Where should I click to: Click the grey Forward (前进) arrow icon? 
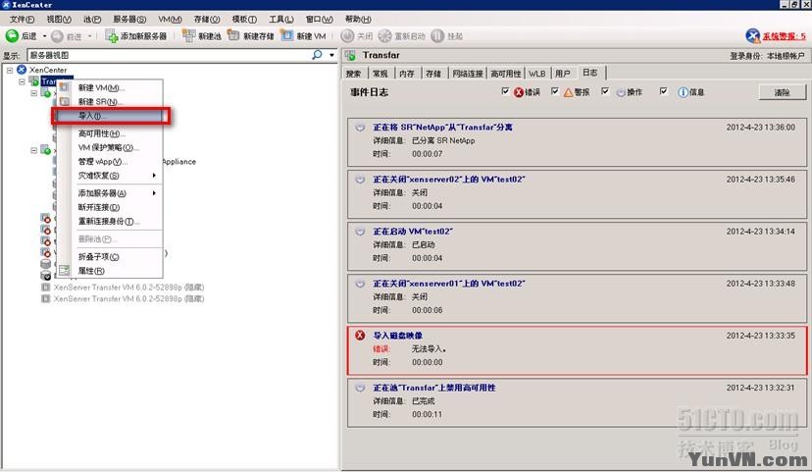pos(57,36)
